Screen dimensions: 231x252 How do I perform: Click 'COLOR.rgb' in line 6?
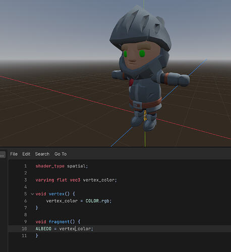coord(97,201)
